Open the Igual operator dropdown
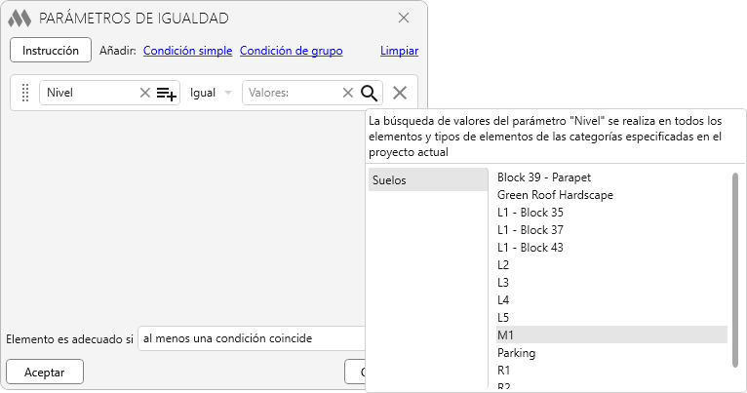The height and width of the screenshot is (393, 747). tap(211, 93)
